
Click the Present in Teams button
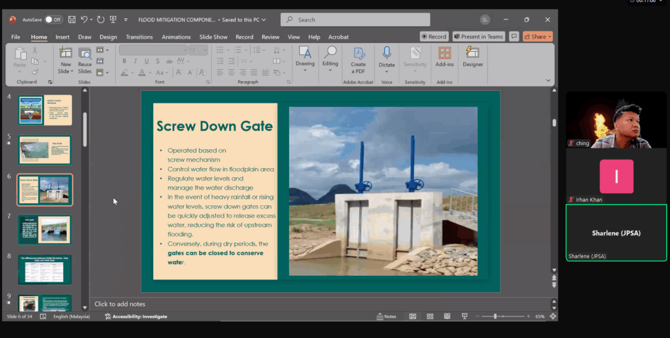coord(478,37)
